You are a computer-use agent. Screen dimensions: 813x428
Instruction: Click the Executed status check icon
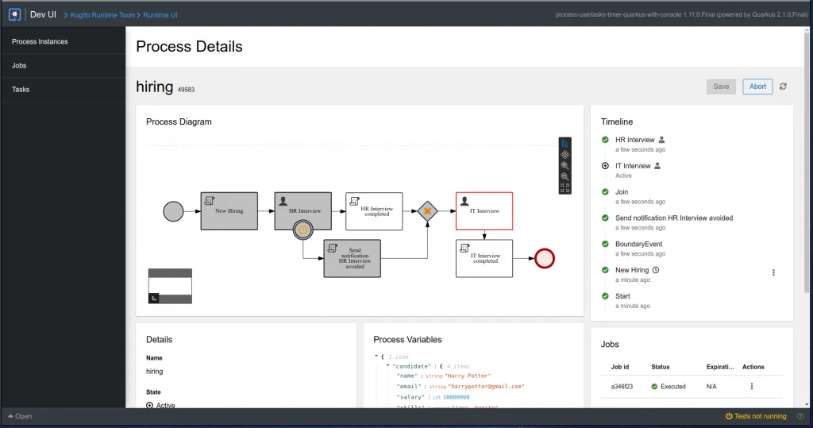[x=654, y=387]
